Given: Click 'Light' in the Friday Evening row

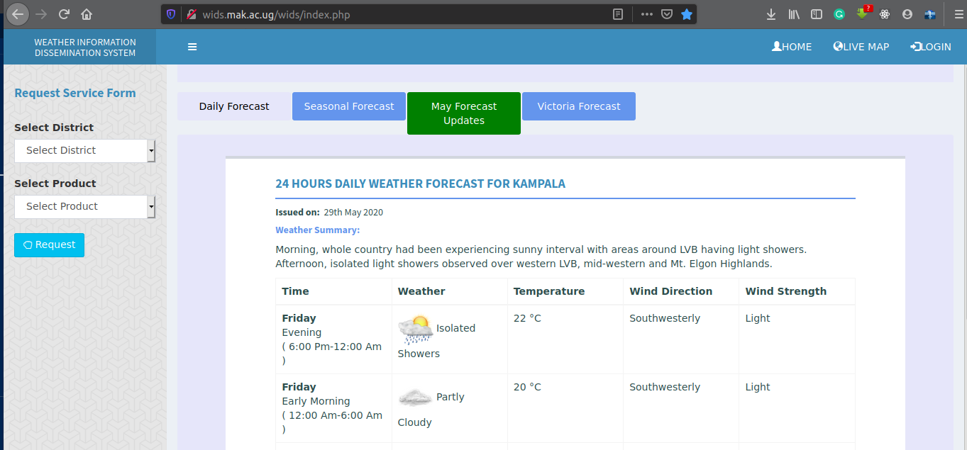Looking at the screenshot, I should coord(758,318).
